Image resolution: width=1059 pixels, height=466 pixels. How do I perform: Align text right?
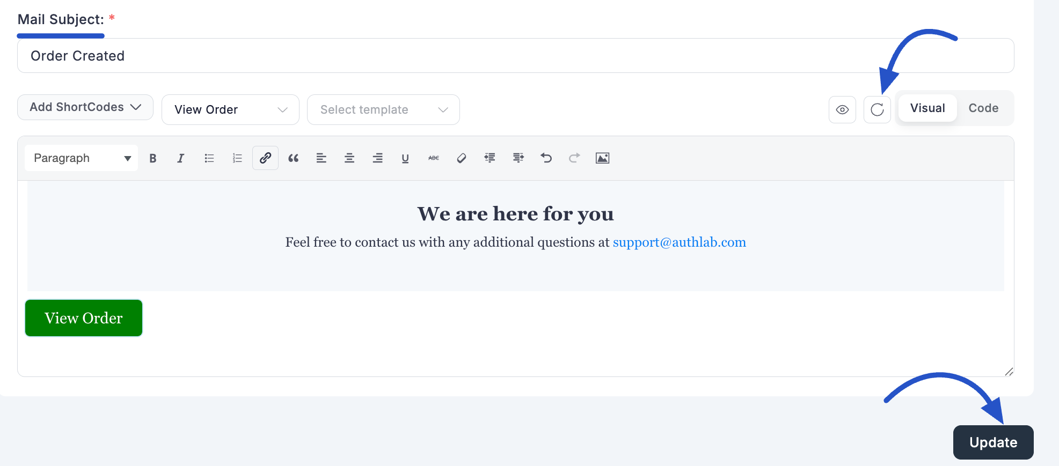pos(378,158)
